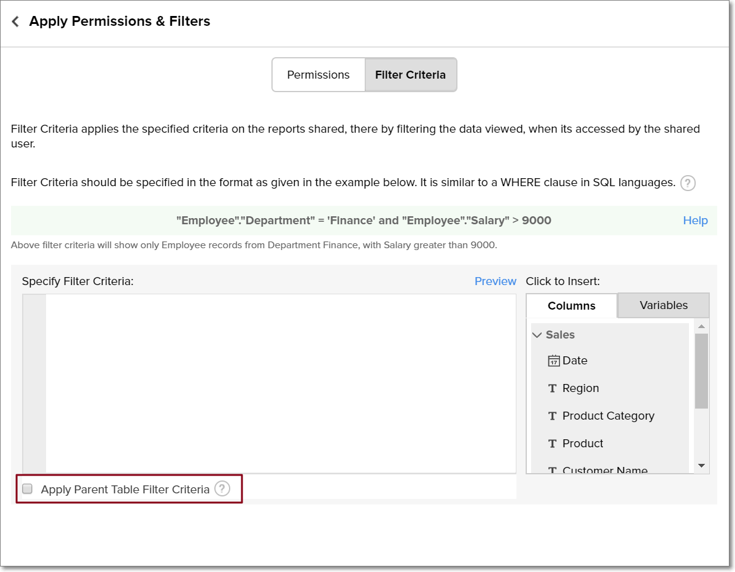
Task: Click the back arrow beside Apply Permissions
Action: coord(15,22)
